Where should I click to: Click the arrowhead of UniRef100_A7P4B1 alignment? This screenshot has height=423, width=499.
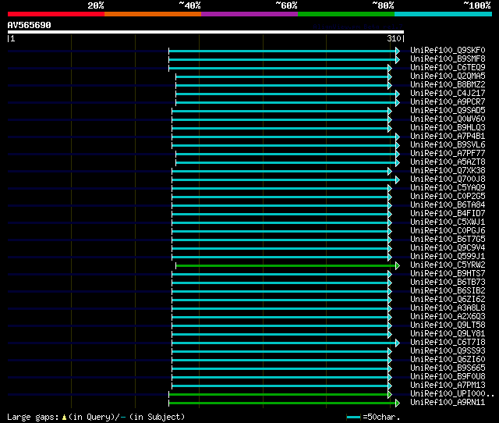pyautogui.click(x=398, y=137)
